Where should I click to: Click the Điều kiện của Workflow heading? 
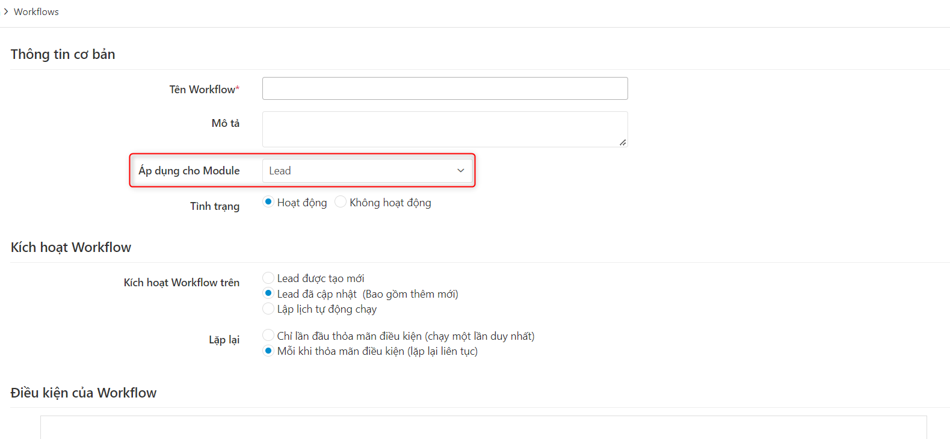pyautogui.click(x=84, y=392)
